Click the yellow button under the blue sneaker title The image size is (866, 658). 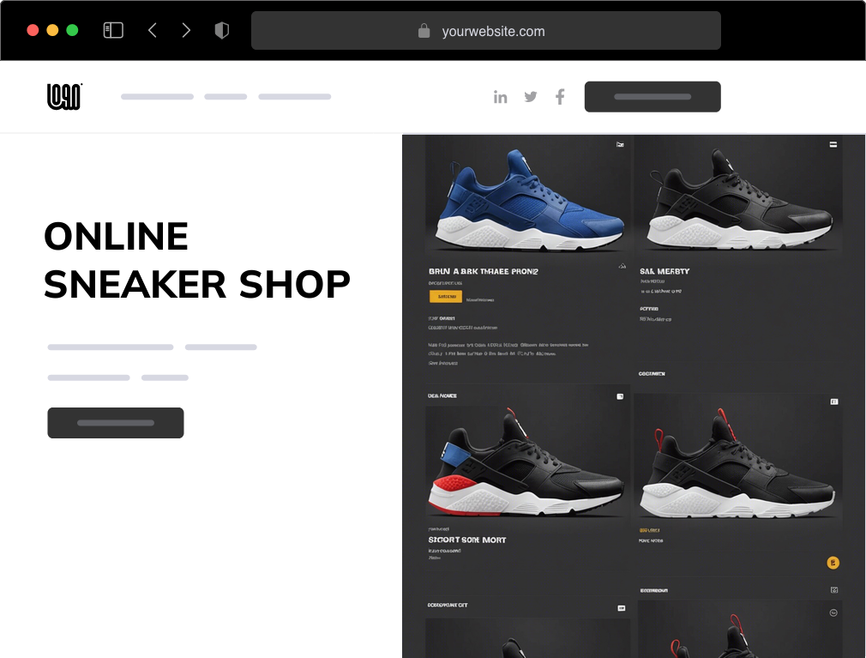(446, 297)
